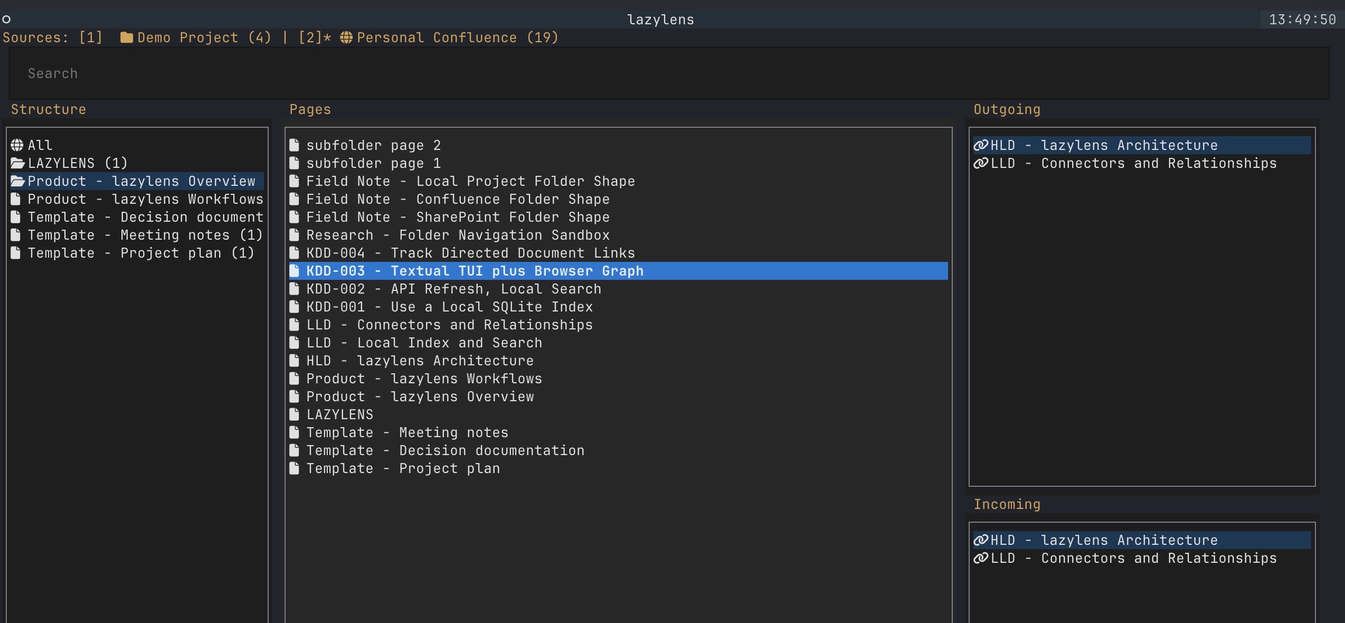
Task: Open Template - Meeting notes in Pages list
Action: pyautogui.click(x=619, y=432)
